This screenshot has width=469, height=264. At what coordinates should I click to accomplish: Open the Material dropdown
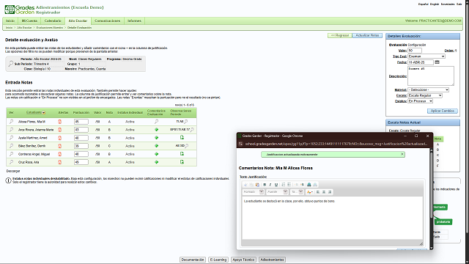(x=428, y=89)
